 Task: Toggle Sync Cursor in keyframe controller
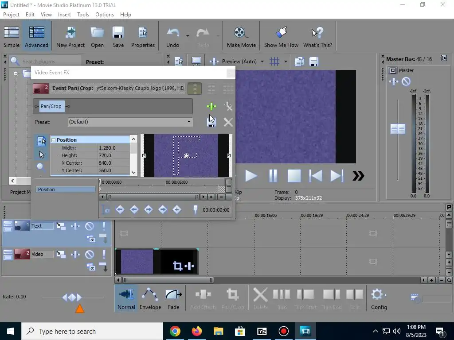coord(106,209)
